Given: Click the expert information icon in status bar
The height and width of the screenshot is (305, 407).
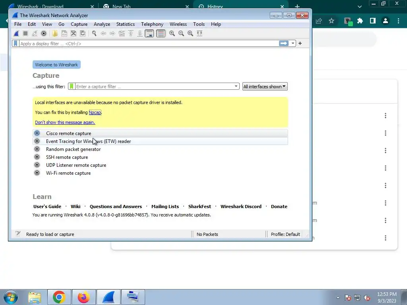Looking at the screenshot, I should (x=17, y=234).
